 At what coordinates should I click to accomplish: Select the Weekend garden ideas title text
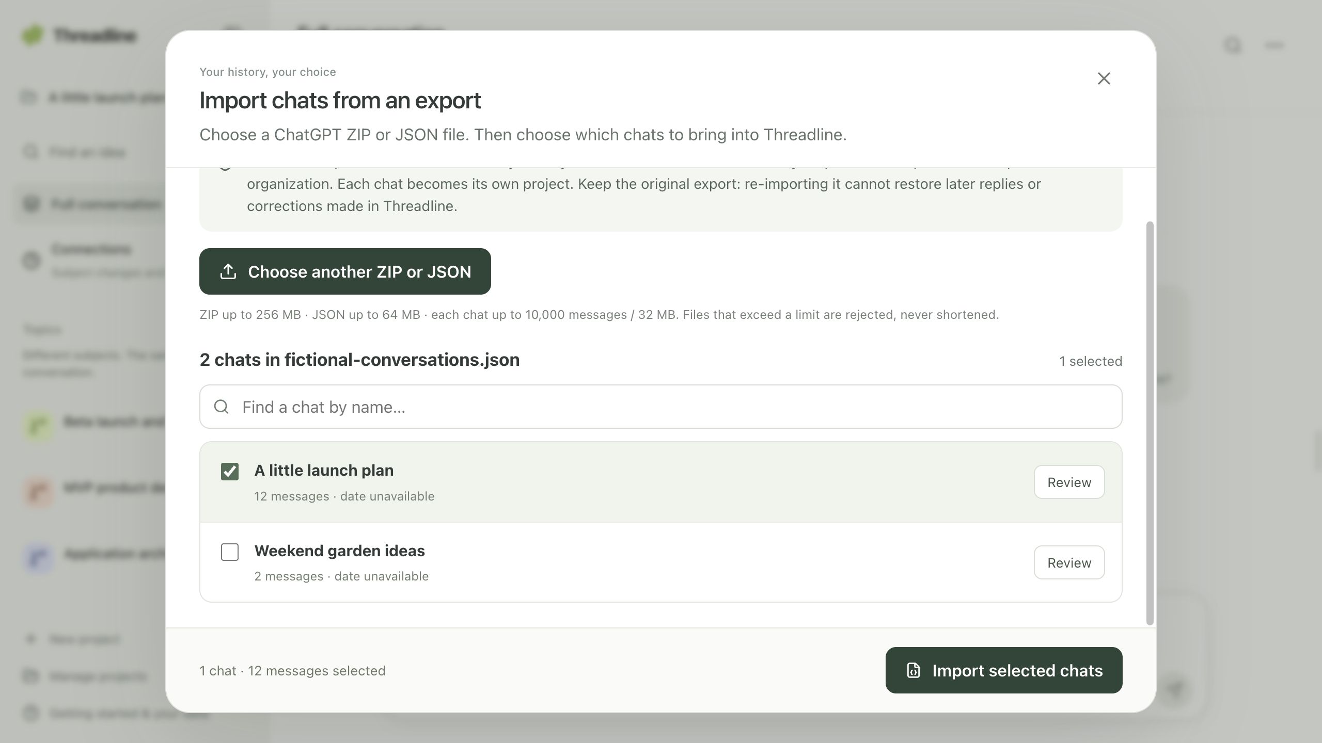(339, 551)
